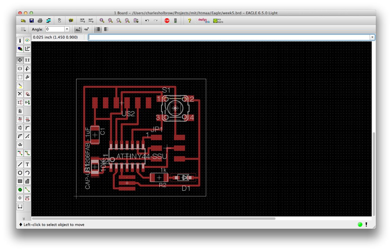Zoom out of the board view
Image resolution: width=392 pixels, height=251 pixels.
pyautogui.click(x=119, y=20)
